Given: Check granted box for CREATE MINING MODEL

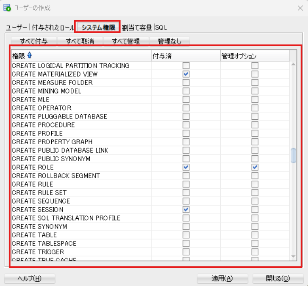Looking at the screenshot, I should (186, 91).
